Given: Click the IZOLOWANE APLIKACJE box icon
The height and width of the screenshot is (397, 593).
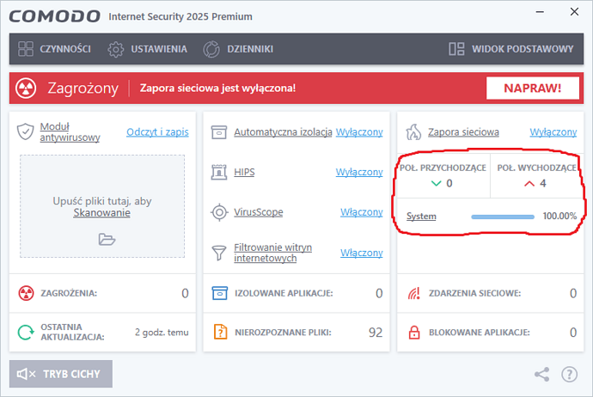Looking at the screenshot, I should [x=220, y=293].
